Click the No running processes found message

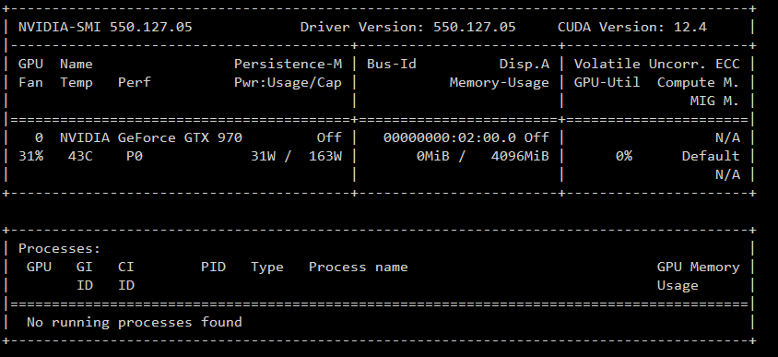point(135,322)
